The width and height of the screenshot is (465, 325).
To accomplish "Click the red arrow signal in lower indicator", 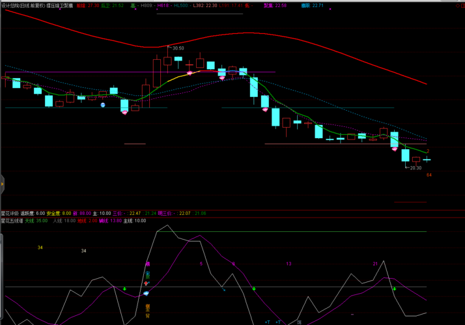I will [x=146, y=283].
